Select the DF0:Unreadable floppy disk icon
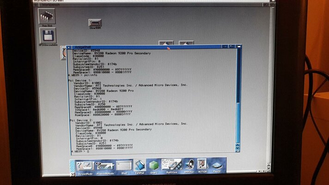 click(47, 36)
